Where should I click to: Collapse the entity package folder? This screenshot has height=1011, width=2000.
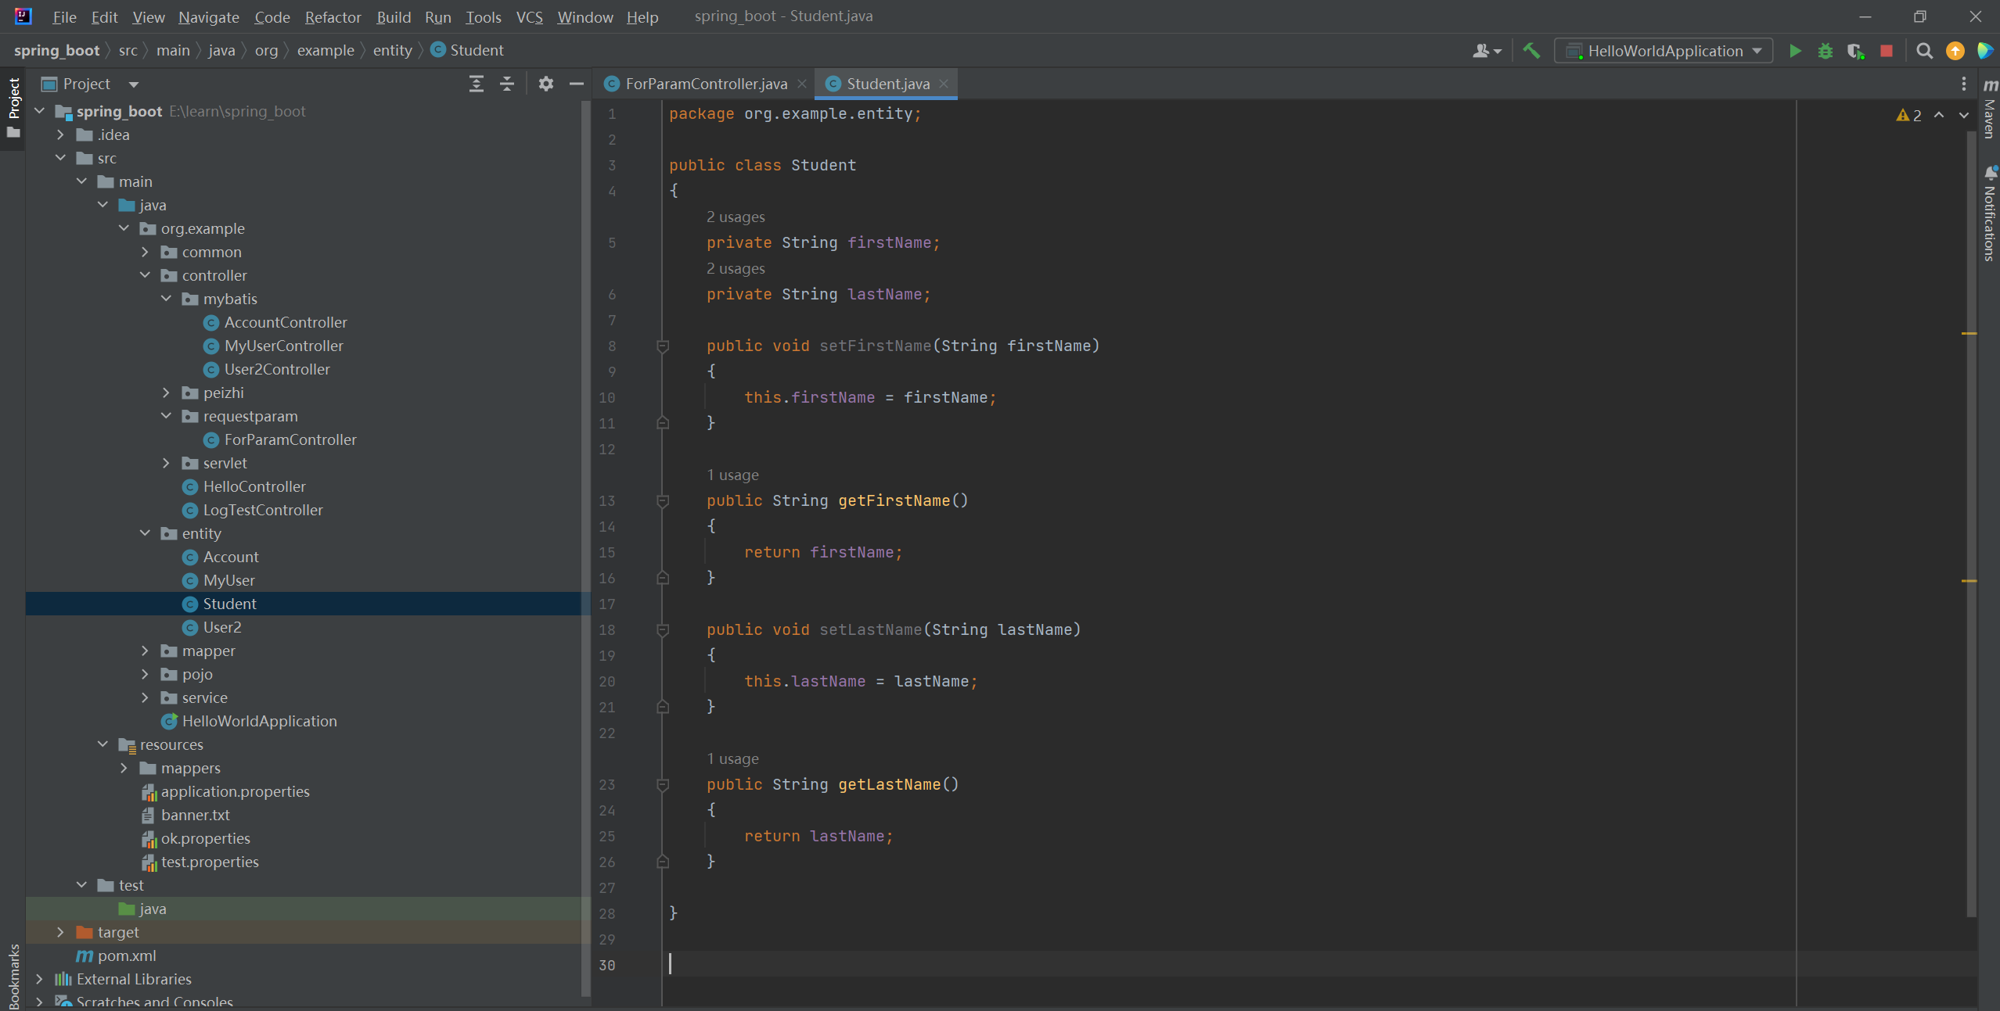[x=145, y=533]
